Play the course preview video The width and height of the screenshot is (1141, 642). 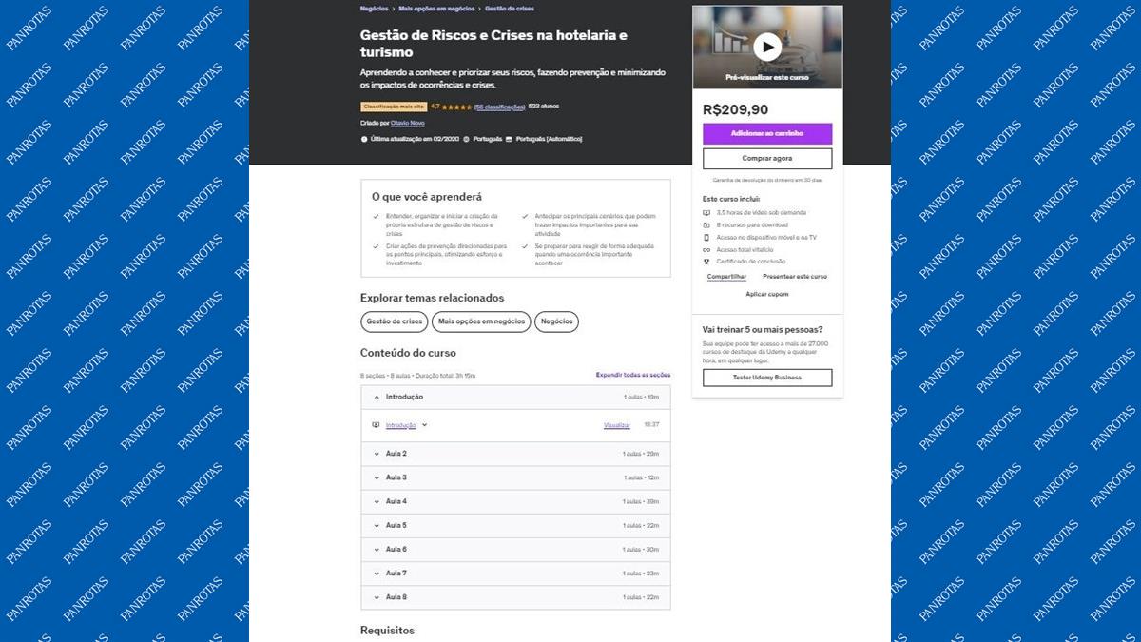tap(766, 47)
